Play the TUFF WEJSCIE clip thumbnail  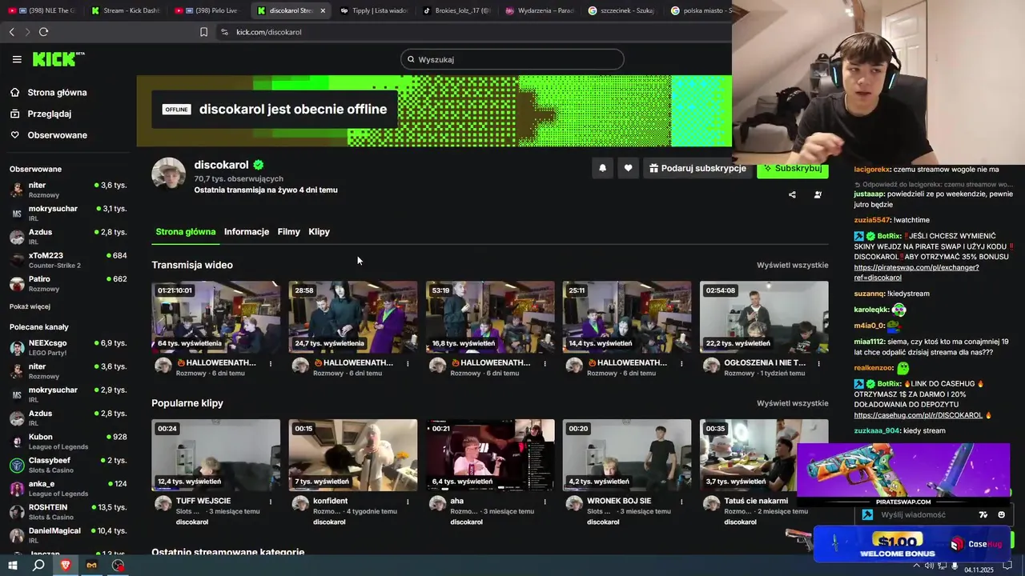216,455
